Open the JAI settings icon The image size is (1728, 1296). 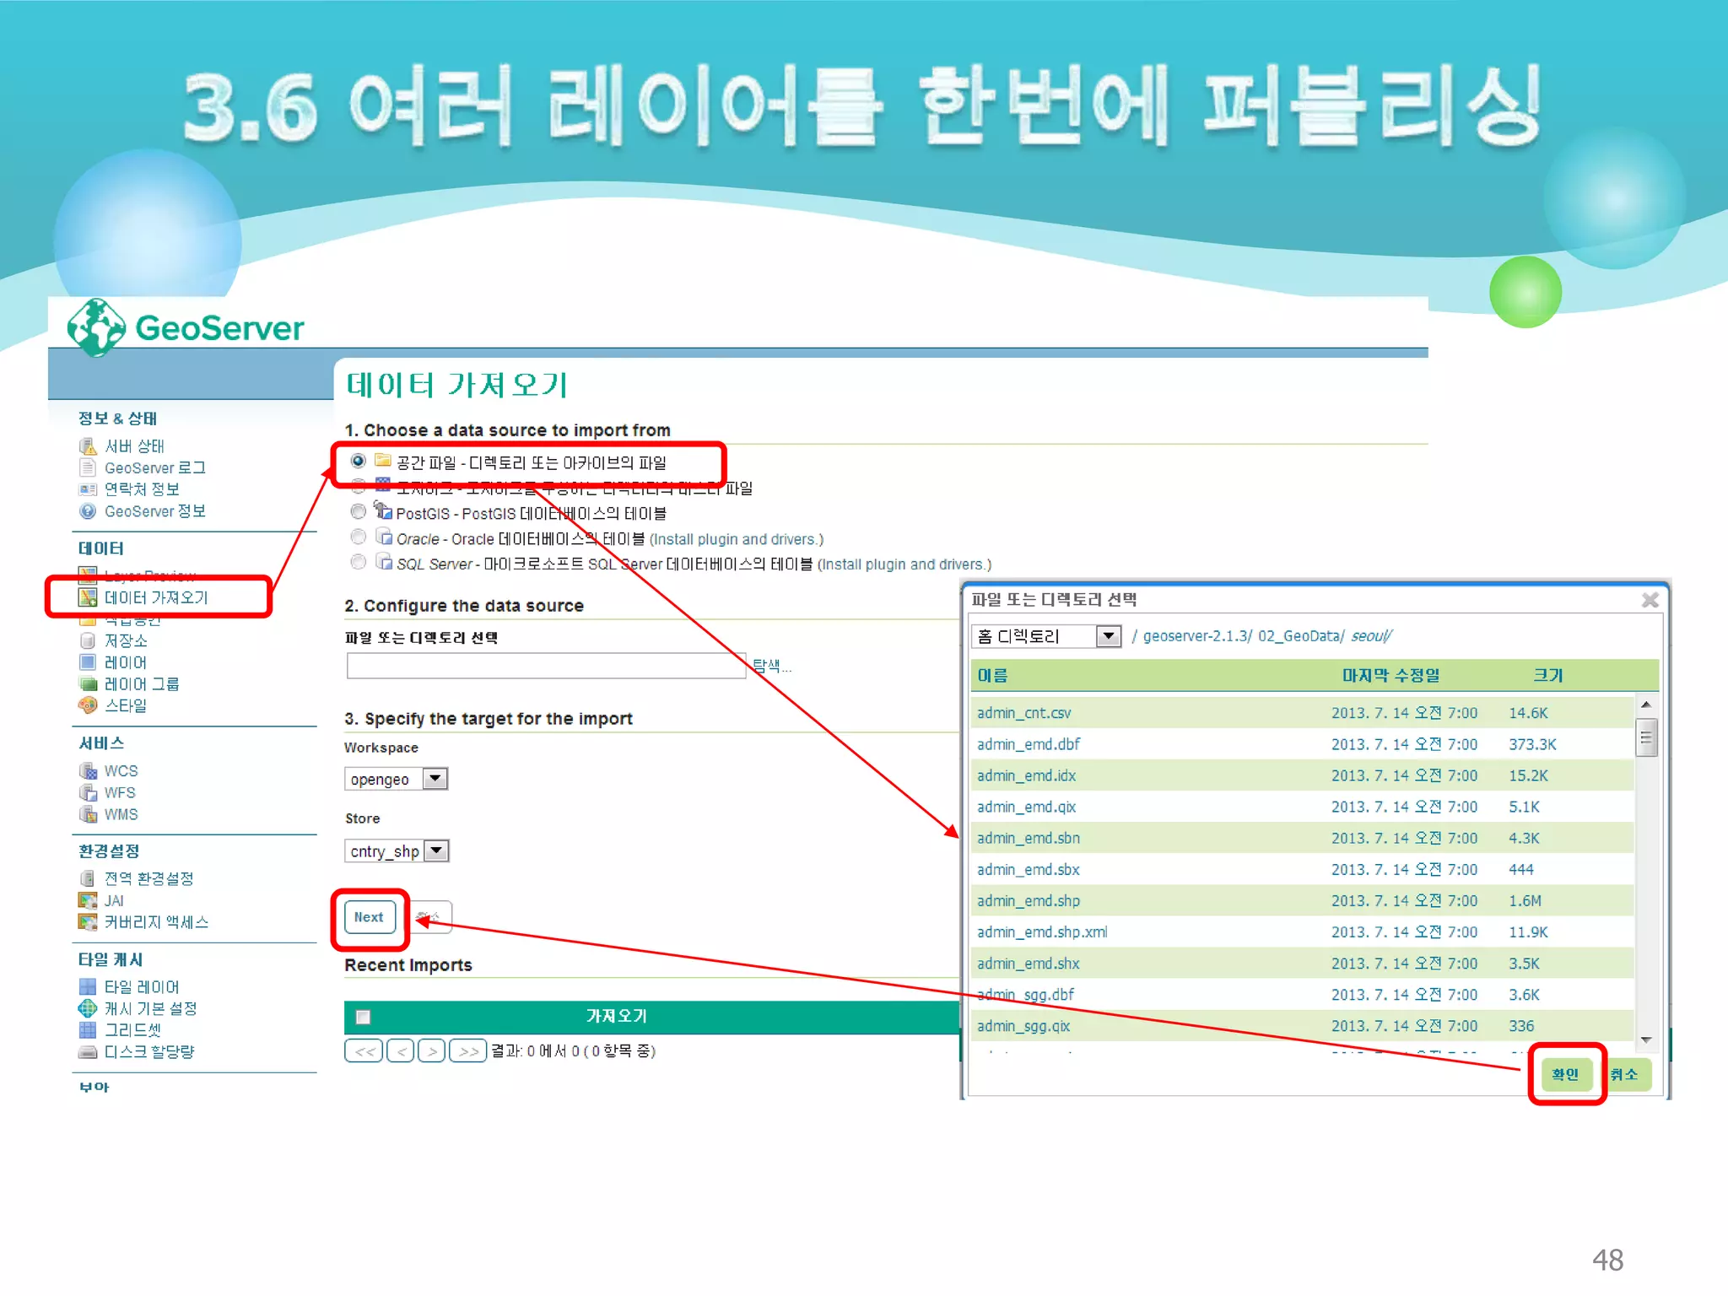tap(88, 900)
